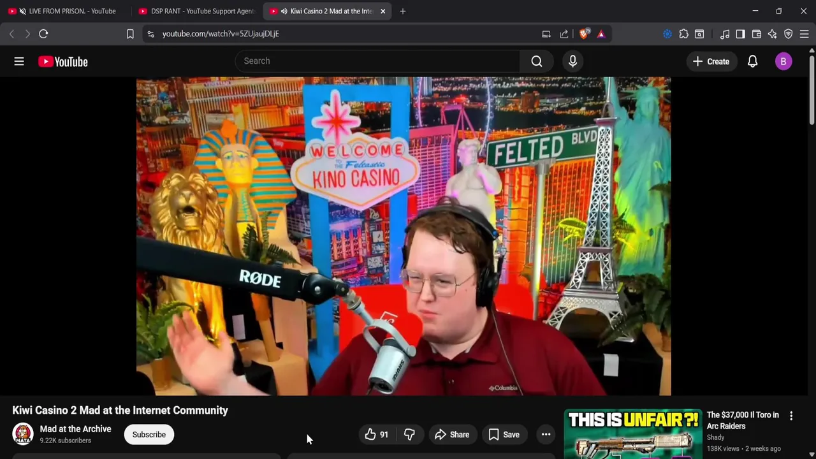Open the more actions ellipsis under video

546,434
